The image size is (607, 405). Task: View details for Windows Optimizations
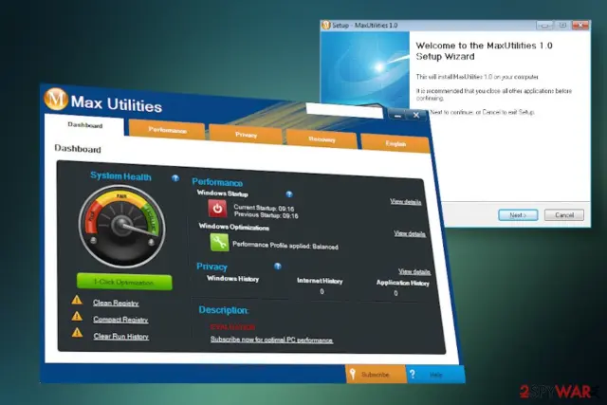410,233
